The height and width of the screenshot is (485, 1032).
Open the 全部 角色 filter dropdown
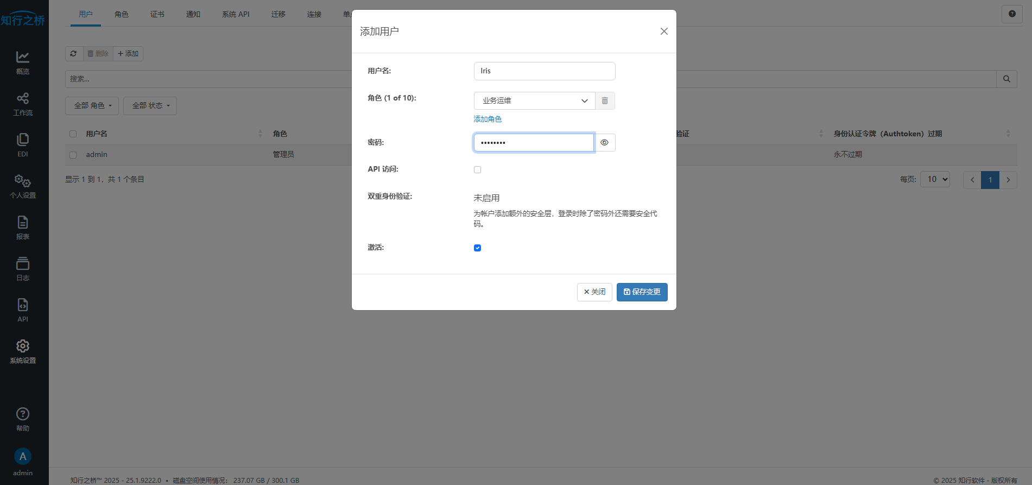(x=92, y=106)
